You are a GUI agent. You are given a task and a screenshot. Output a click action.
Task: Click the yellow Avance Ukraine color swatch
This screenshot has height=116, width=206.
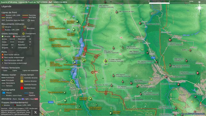click(x=22, y=81)
